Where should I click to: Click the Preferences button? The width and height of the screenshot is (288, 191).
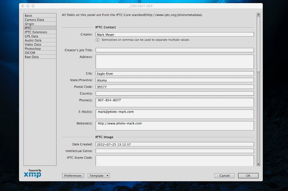pyautogui.click(x=73, y=176)
